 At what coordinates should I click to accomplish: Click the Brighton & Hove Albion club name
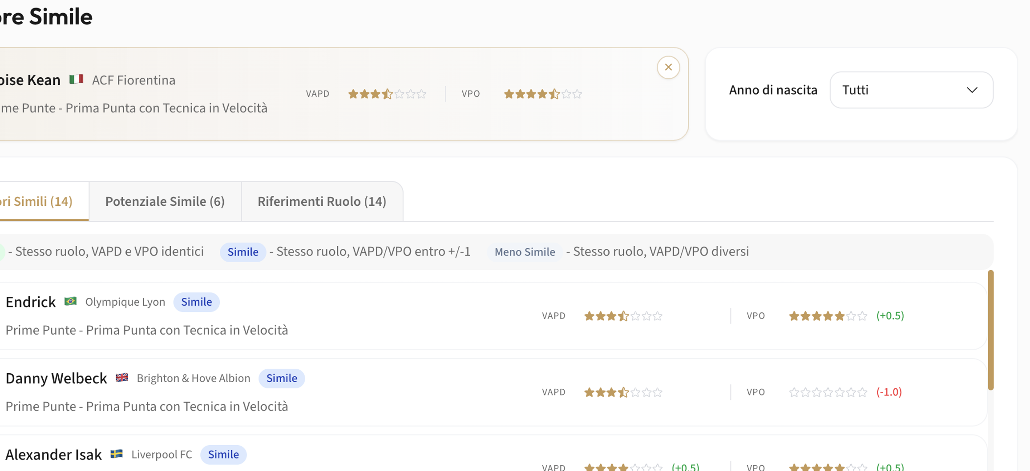click(x=194, y=378)
